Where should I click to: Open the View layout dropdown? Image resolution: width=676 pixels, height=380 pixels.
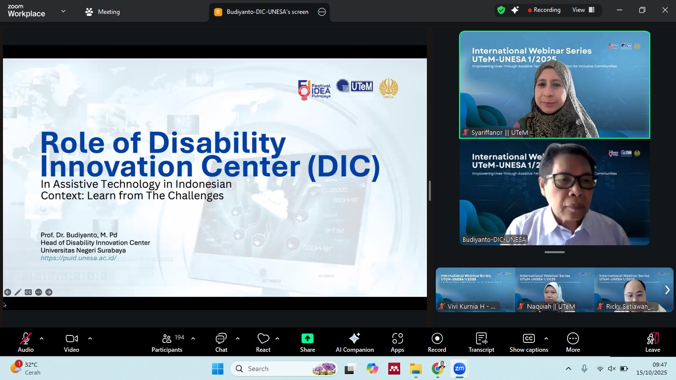click(583, 10)
